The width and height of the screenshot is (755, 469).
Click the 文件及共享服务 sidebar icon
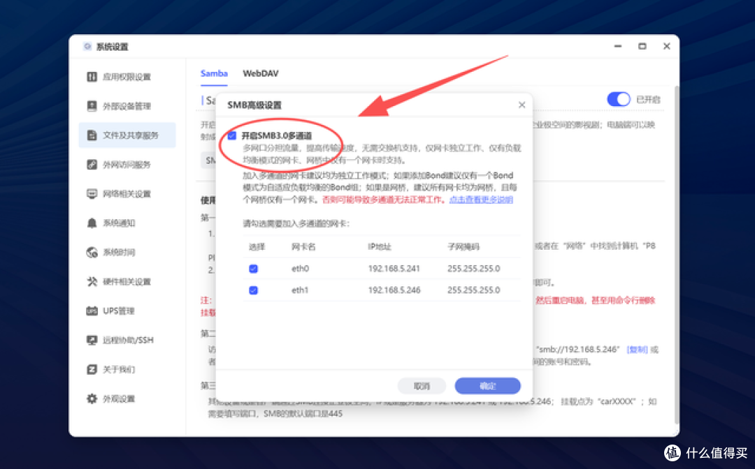click(x=92, y=135)
